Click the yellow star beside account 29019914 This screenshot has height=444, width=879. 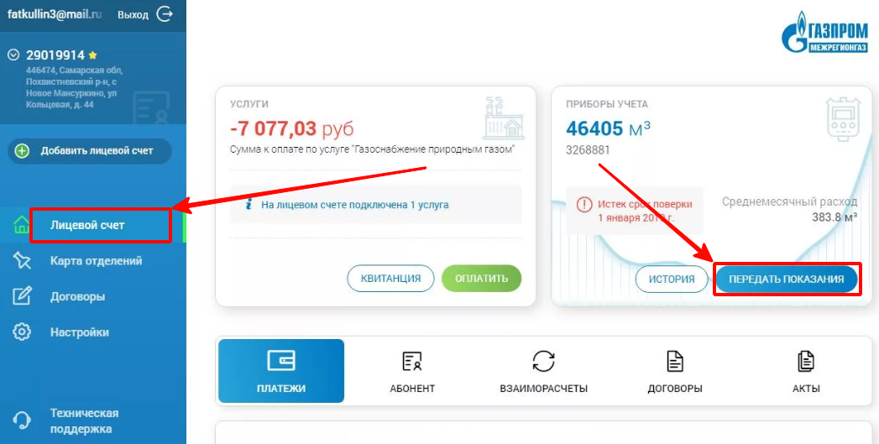point(93,55)
